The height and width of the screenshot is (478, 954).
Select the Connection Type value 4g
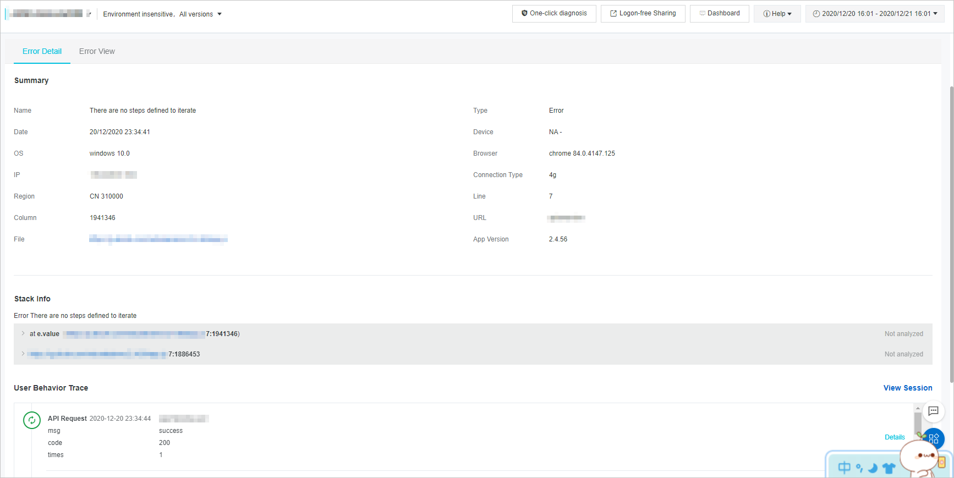[552, 175]
